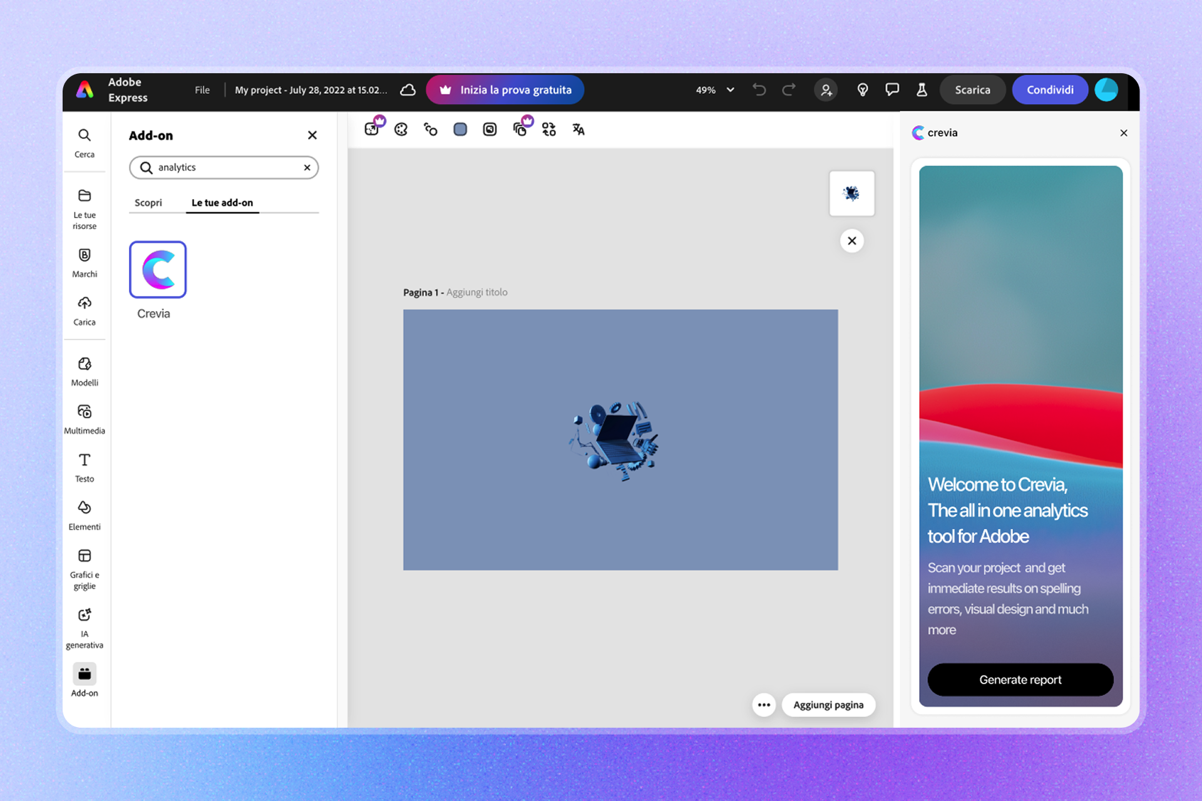The image size is (1202, 801).
Task: Open the color theme palette icon
Action: pos(401,130)
